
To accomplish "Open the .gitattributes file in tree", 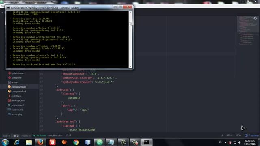I will pos(18,73).
